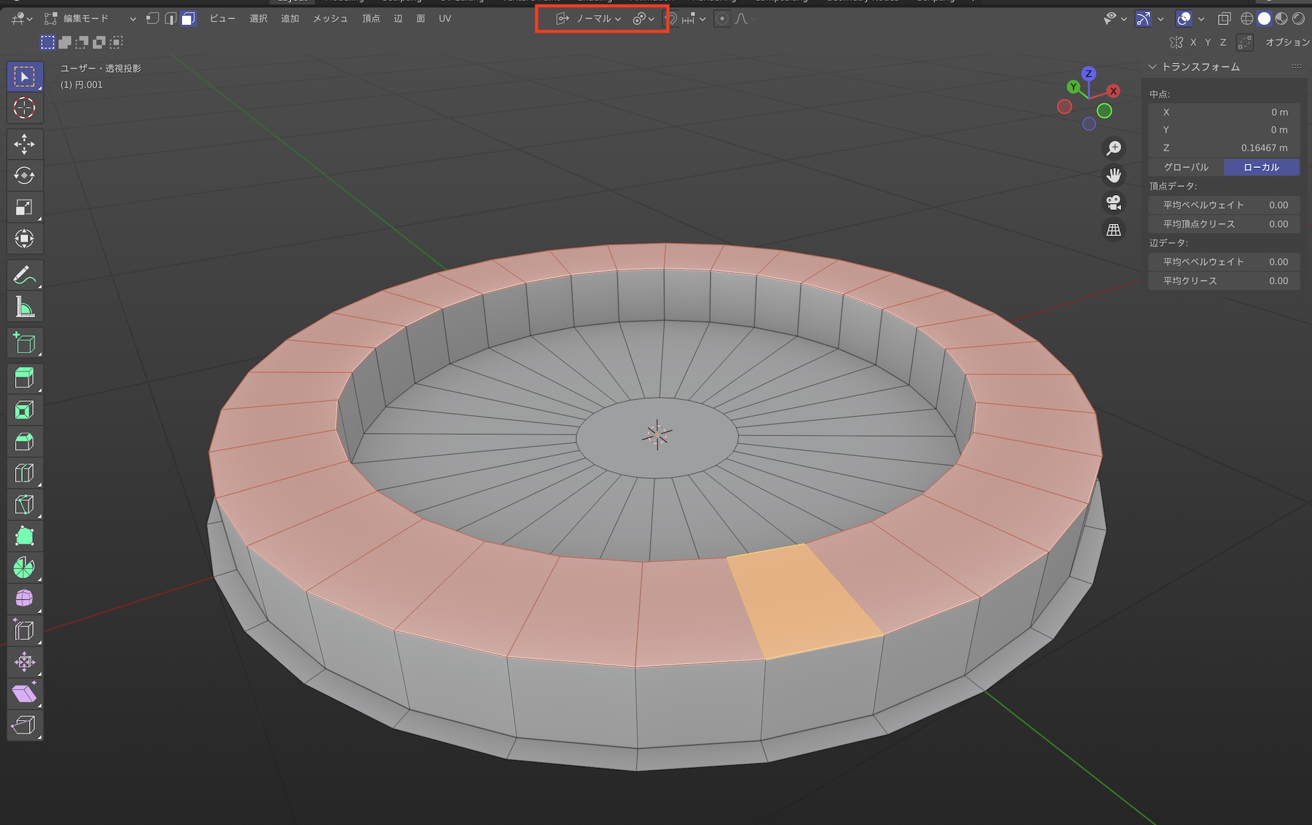This screenshot has height=825, width=1312.
Task: Select the Measure tool
Action: 24,307
